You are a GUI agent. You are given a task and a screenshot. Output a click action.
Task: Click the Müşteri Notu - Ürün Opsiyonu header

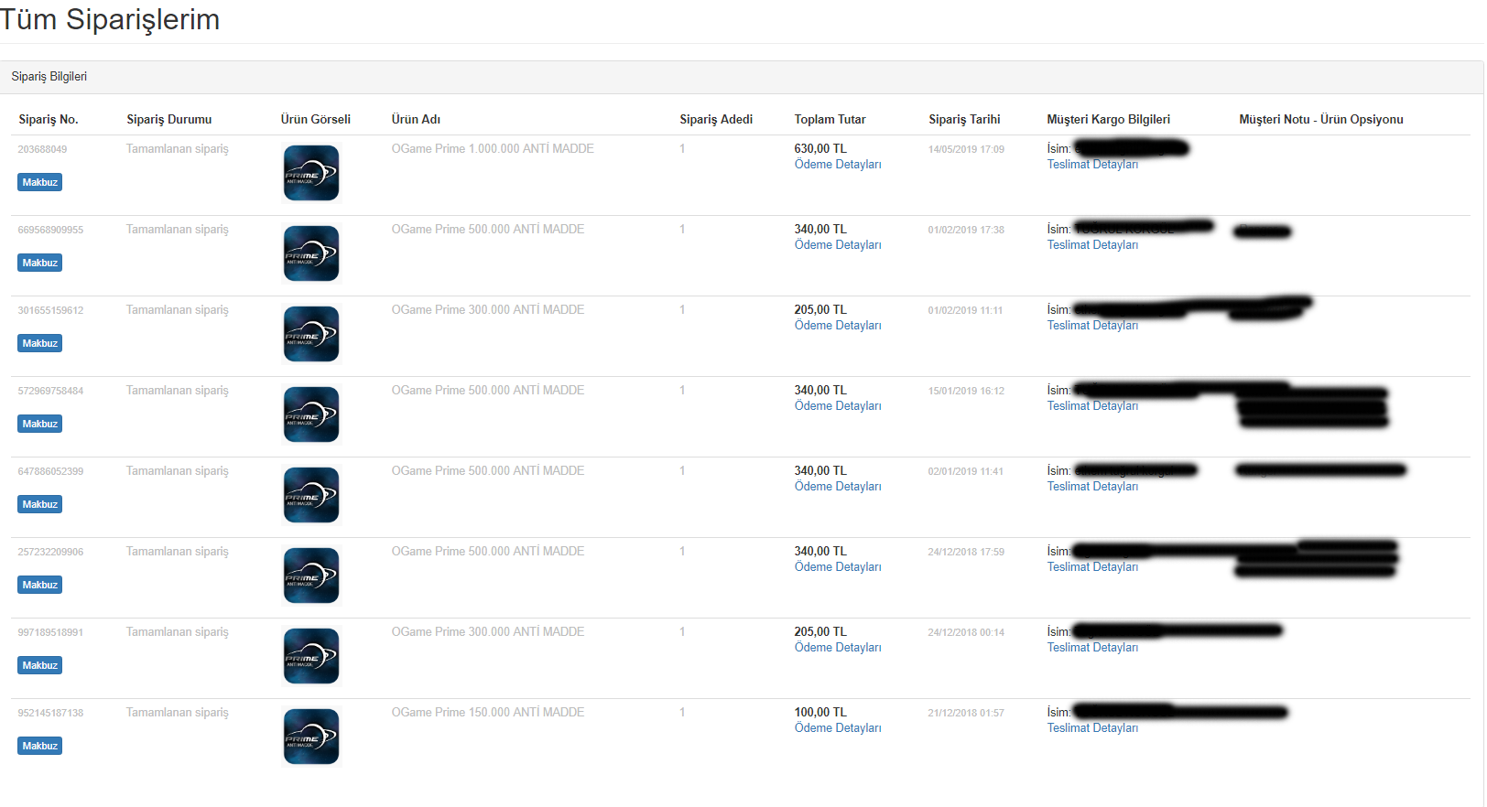point(1321,120)
